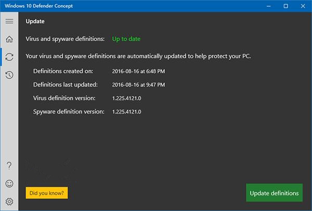Open the hamburger navigation menu
The width and height of the screenshot is (312, 211).
coord(9,21)
